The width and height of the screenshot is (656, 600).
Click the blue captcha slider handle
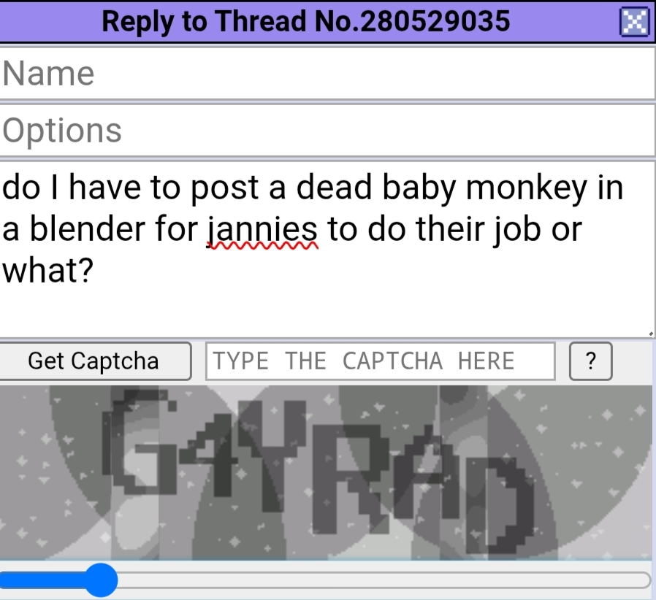[x=101, y=580]
